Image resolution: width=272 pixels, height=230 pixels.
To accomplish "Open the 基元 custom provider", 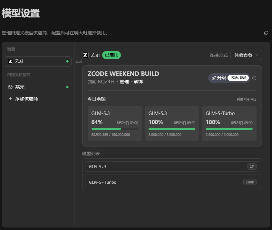I will (38, 87).
